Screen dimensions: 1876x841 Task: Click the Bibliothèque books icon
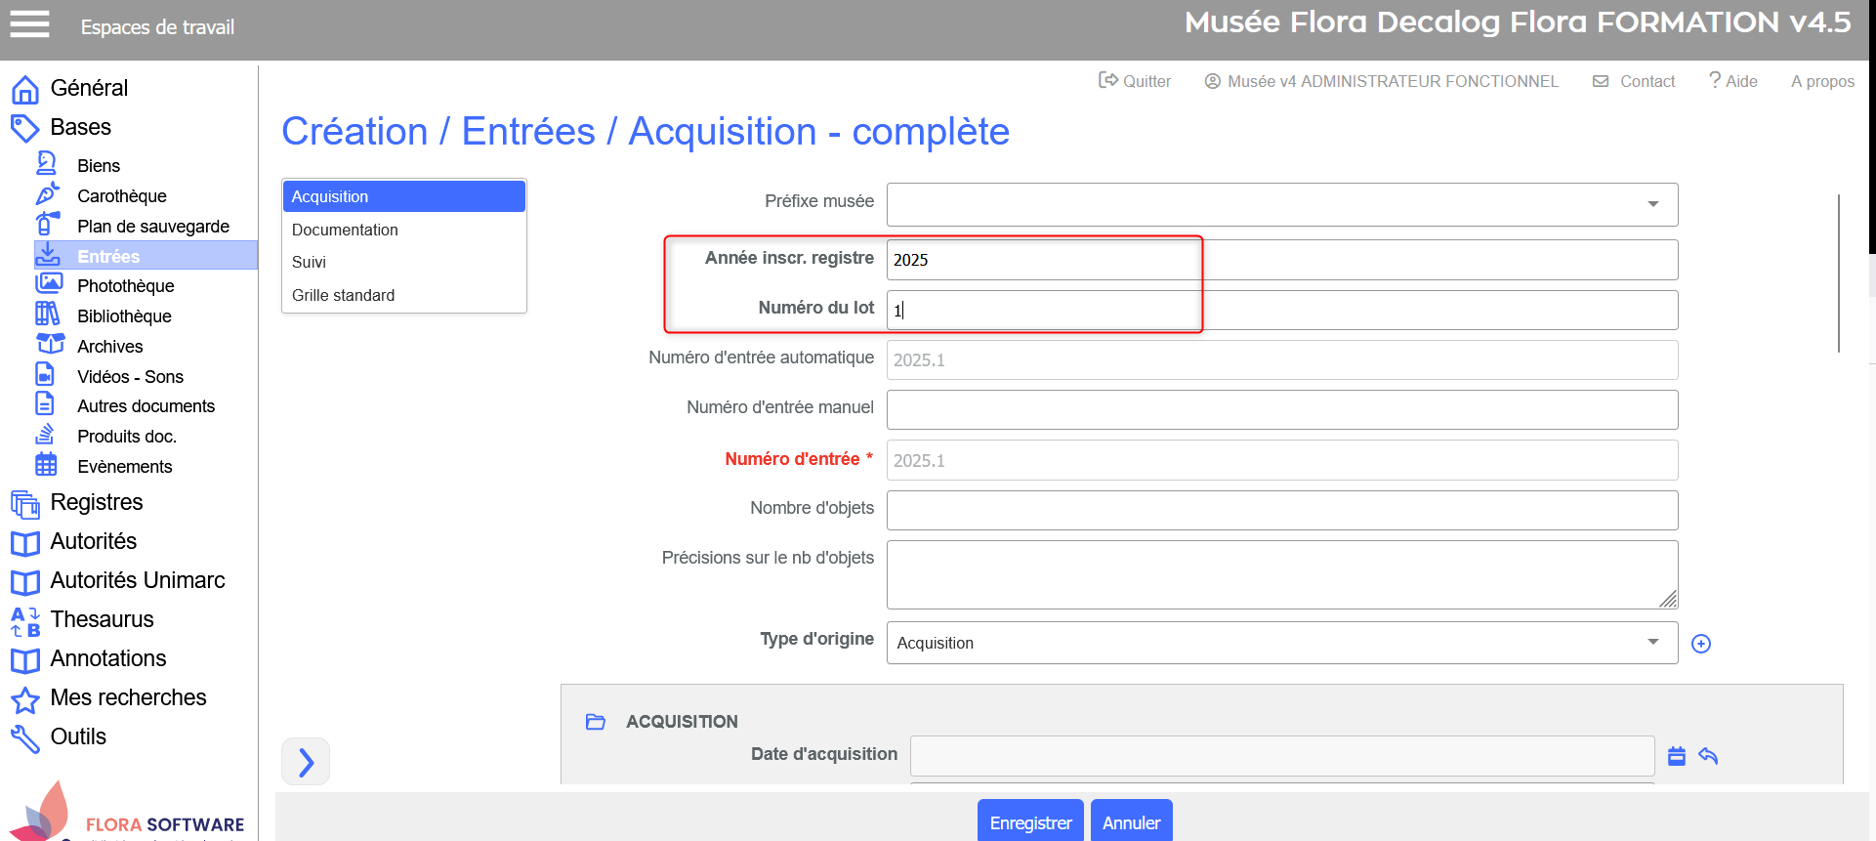click(x=47, y=315)
